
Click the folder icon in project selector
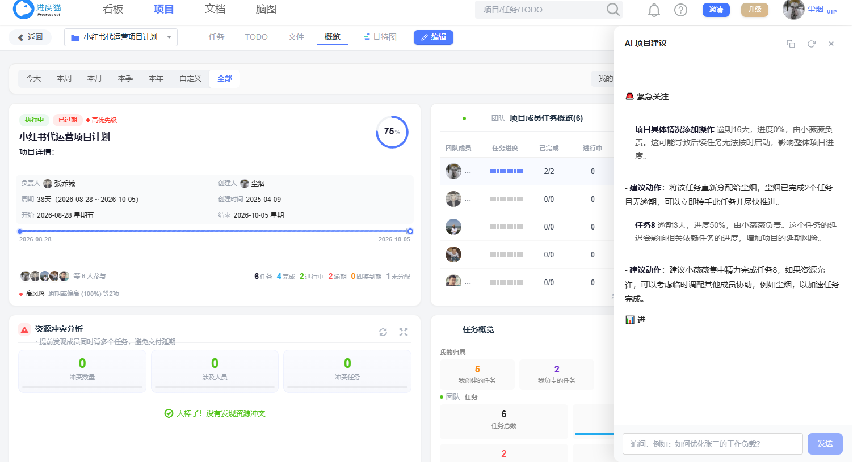tap(75, 38)
